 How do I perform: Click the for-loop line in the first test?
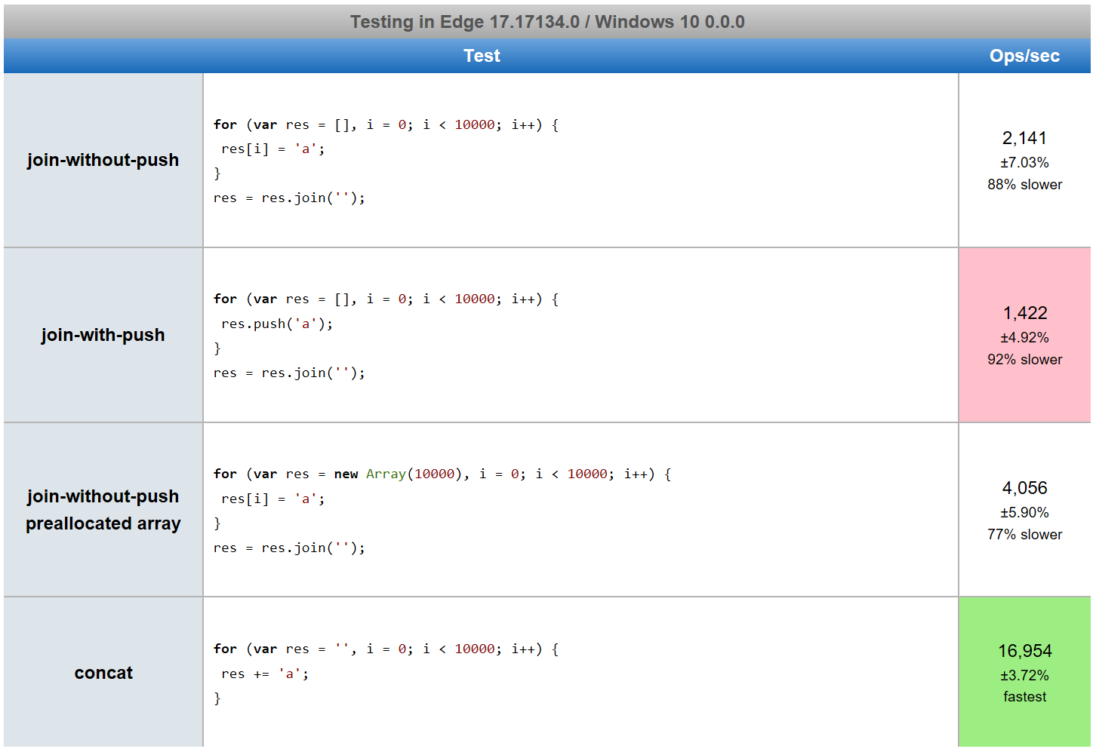[386, 124]
